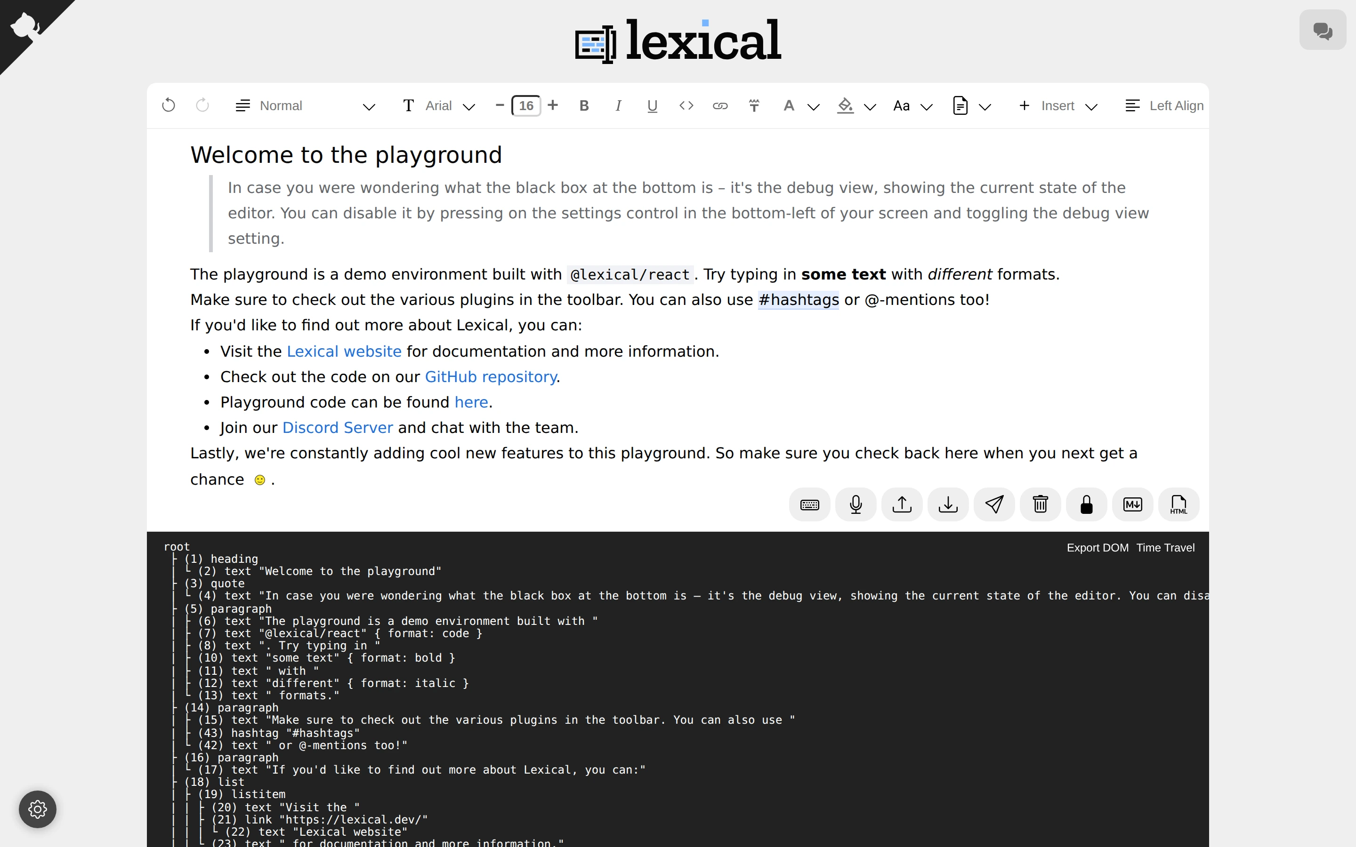Click the bold 'some text' words
The width and height of the screenshot is (1356, 847).
point(844,274)
